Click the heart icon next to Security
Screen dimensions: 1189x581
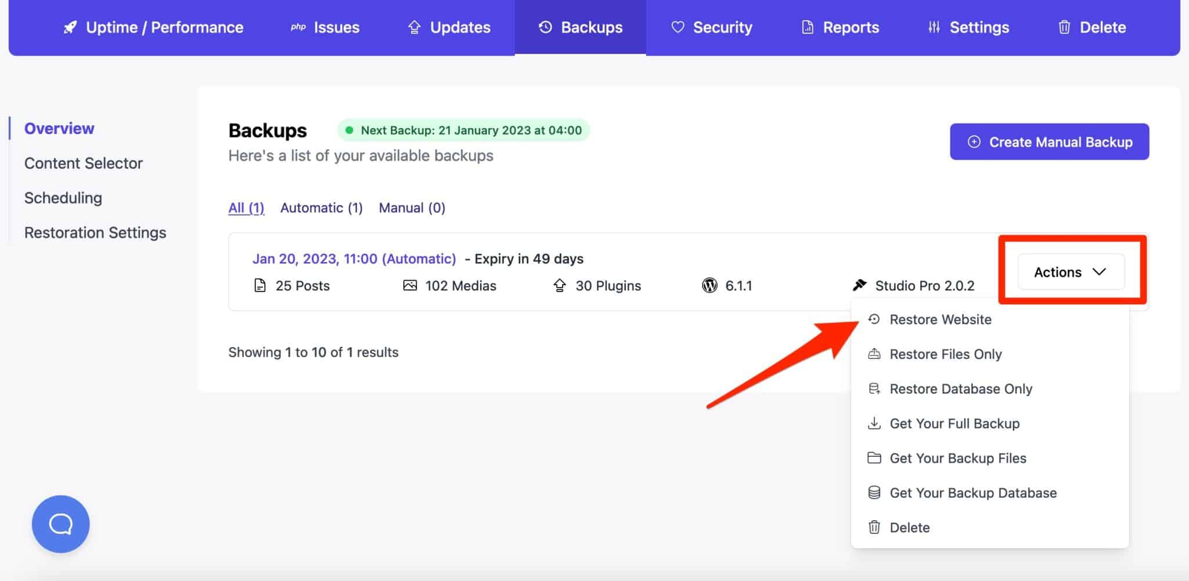pos(677,27)
